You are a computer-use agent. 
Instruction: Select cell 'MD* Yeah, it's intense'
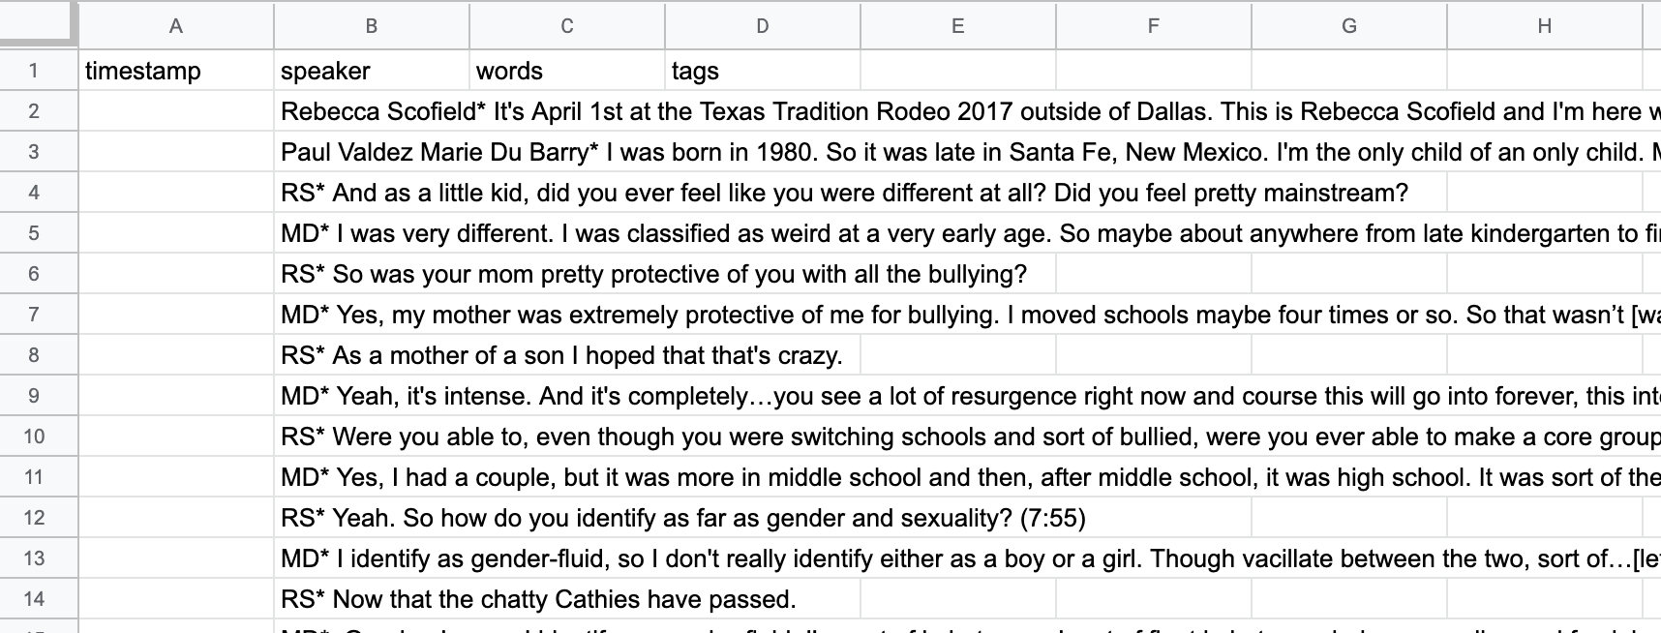click(372, 396)
